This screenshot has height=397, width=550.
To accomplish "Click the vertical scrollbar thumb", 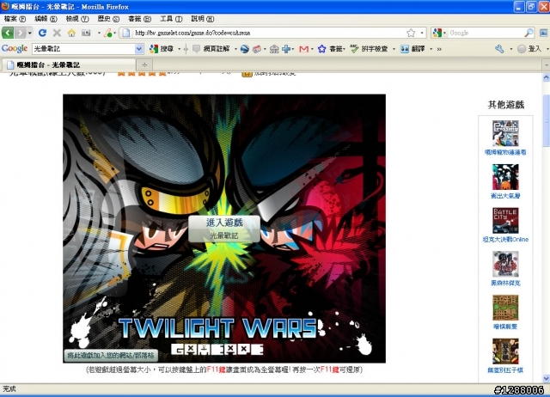I will coord(546,120).
